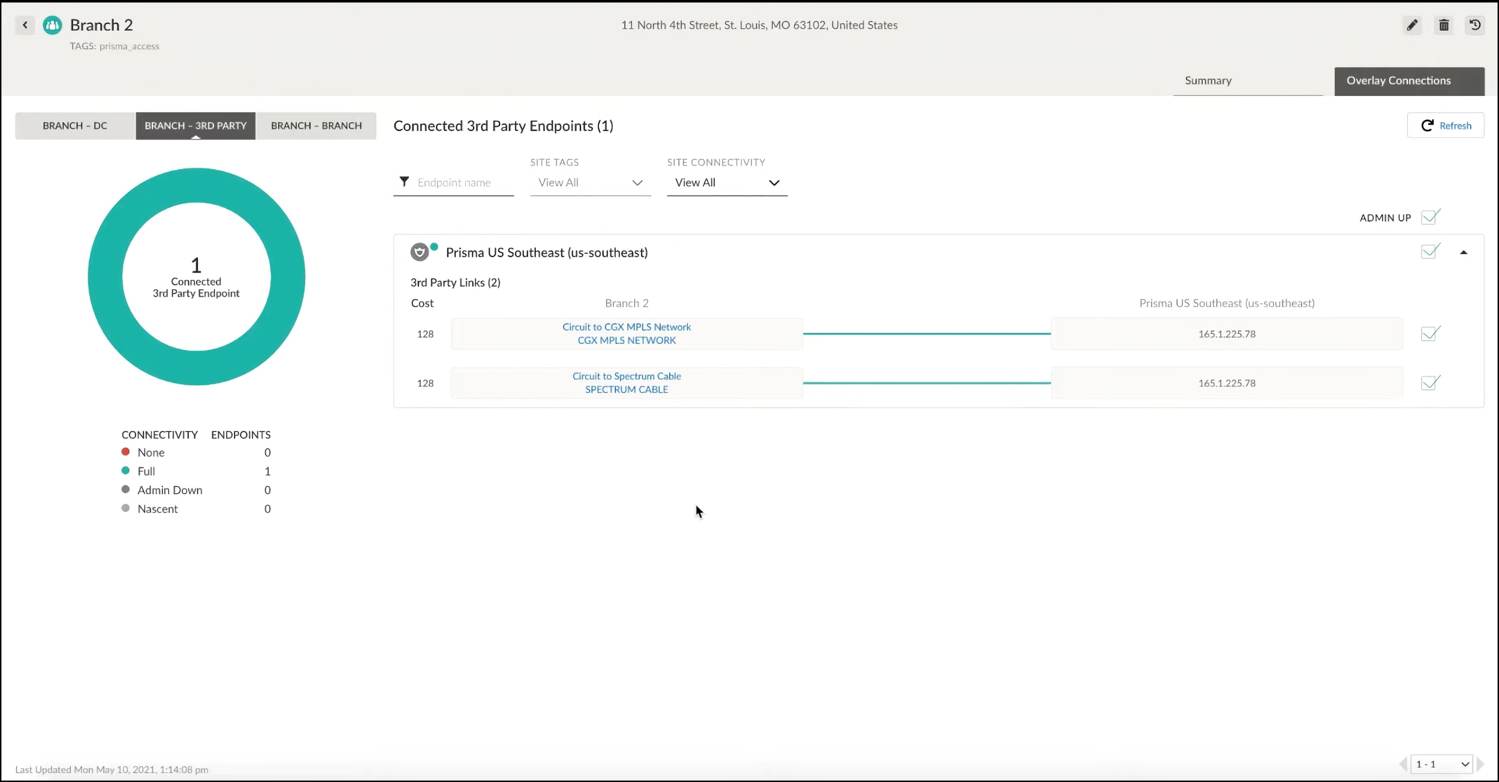The height and width of the screenshot is (782, 1499).
Task: Click the Prisma US Southeast endpoint title
Action: point(547,252)
